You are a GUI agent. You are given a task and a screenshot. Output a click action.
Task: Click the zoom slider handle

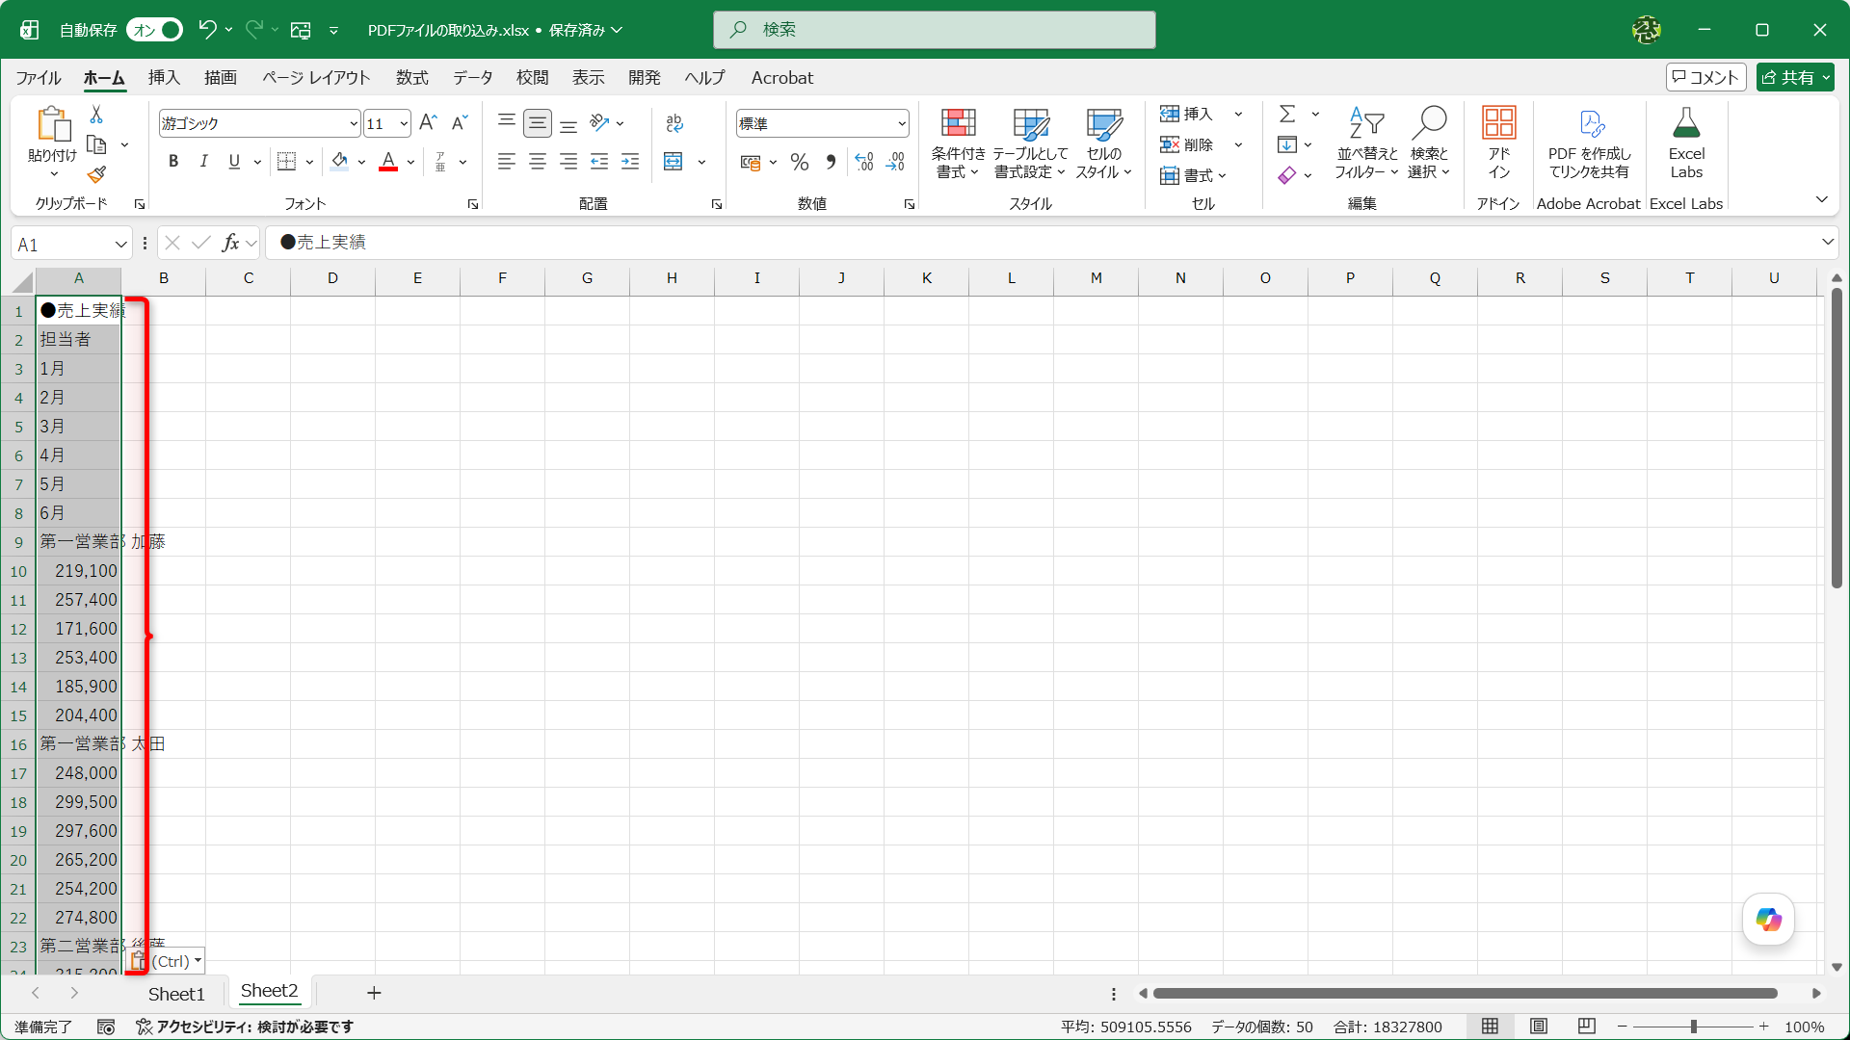point(1693,1027)
